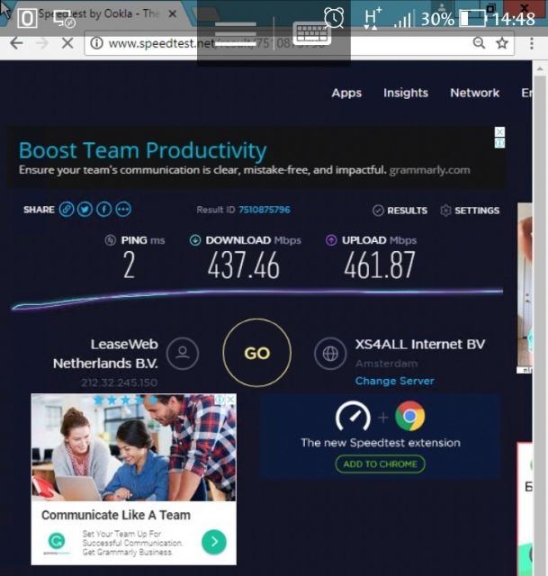The image size is (548, 576).
Task: Open the Insights menu item
Action: [406, 93]
